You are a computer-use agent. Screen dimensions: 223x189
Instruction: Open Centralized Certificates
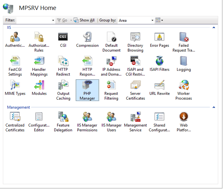[15, 122]
